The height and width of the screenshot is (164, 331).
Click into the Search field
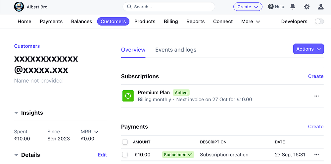coord(169,7)
